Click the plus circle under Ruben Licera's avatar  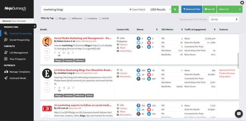[47, 51]
